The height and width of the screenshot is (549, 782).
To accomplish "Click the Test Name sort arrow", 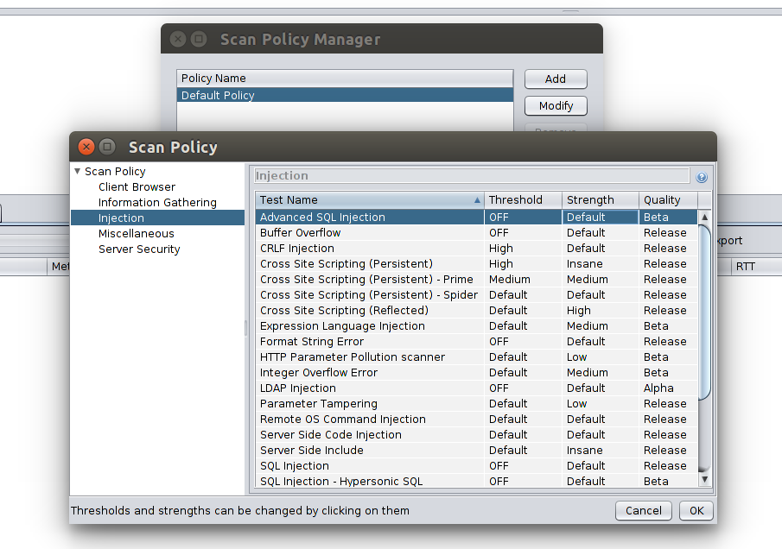I will [x=477, y=200].
